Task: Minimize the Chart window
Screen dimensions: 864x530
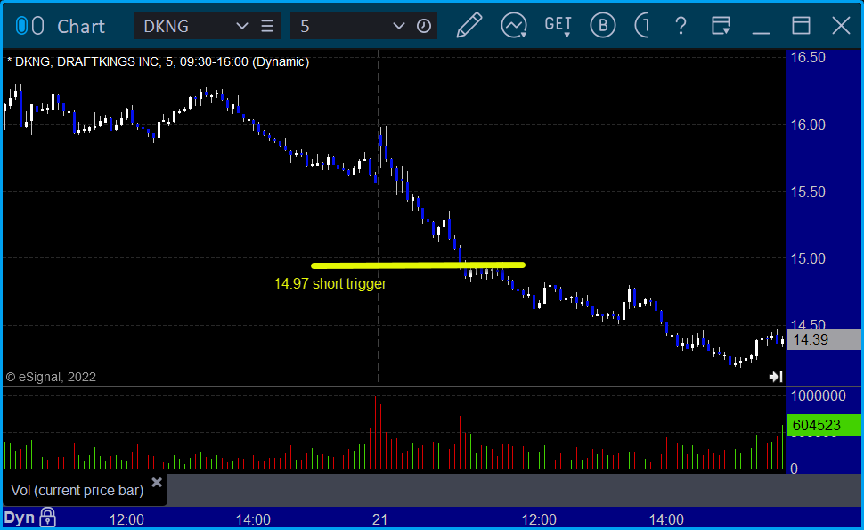Action: tap(761, 32)
